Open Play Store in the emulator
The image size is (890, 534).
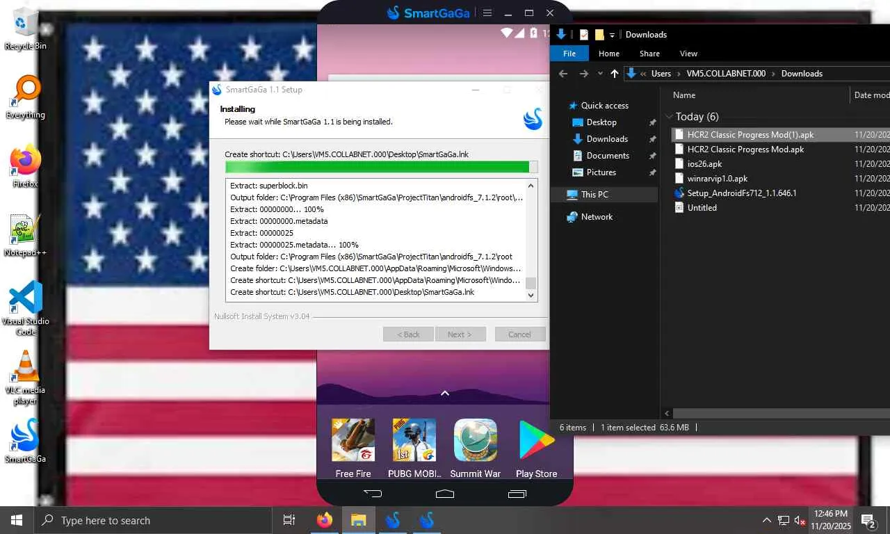[537, 448]
